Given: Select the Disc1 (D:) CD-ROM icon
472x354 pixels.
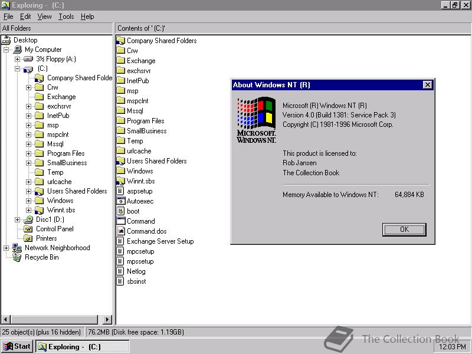Looking at the screenshot, I should tap(28, 219).
